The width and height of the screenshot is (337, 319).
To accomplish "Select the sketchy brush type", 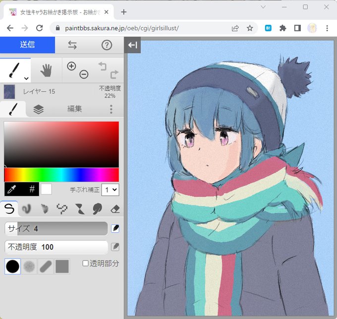I will point(44,209).
